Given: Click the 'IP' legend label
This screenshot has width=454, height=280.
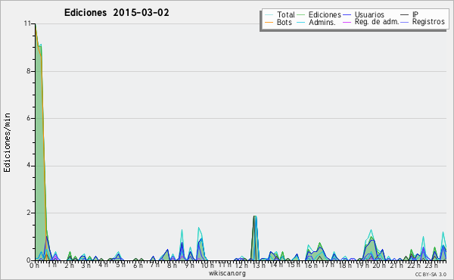Looking at the screenshot, I should pyautogui.click(x=415, y=14).
